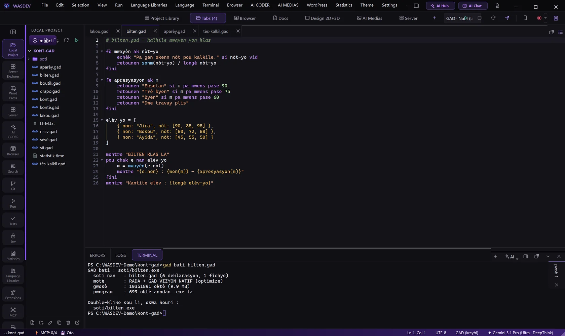Toggle terminal split panel layout
This screenshot has height=336, width=565.
point(526,256)
